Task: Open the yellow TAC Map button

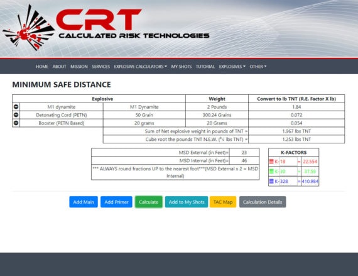Action: 223,202
